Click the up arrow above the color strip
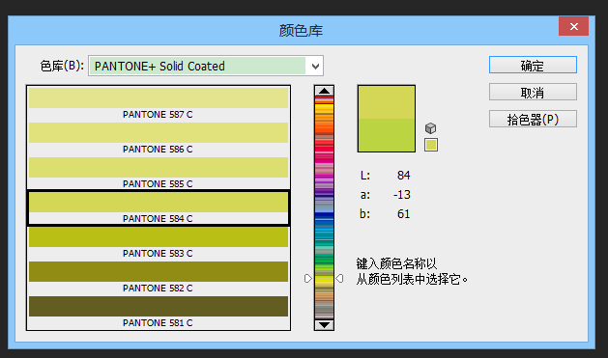608x358 pixels. pyautogui.click(x=324, y=91)
